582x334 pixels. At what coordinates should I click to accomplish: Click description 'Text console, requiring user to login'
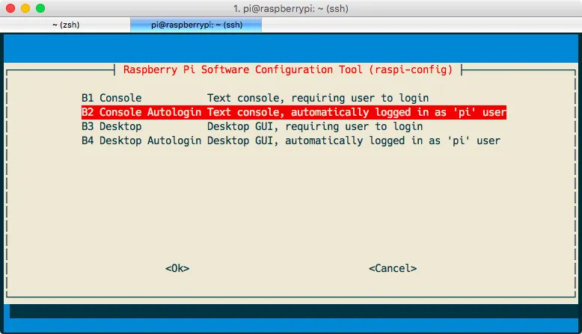point(318,98)
